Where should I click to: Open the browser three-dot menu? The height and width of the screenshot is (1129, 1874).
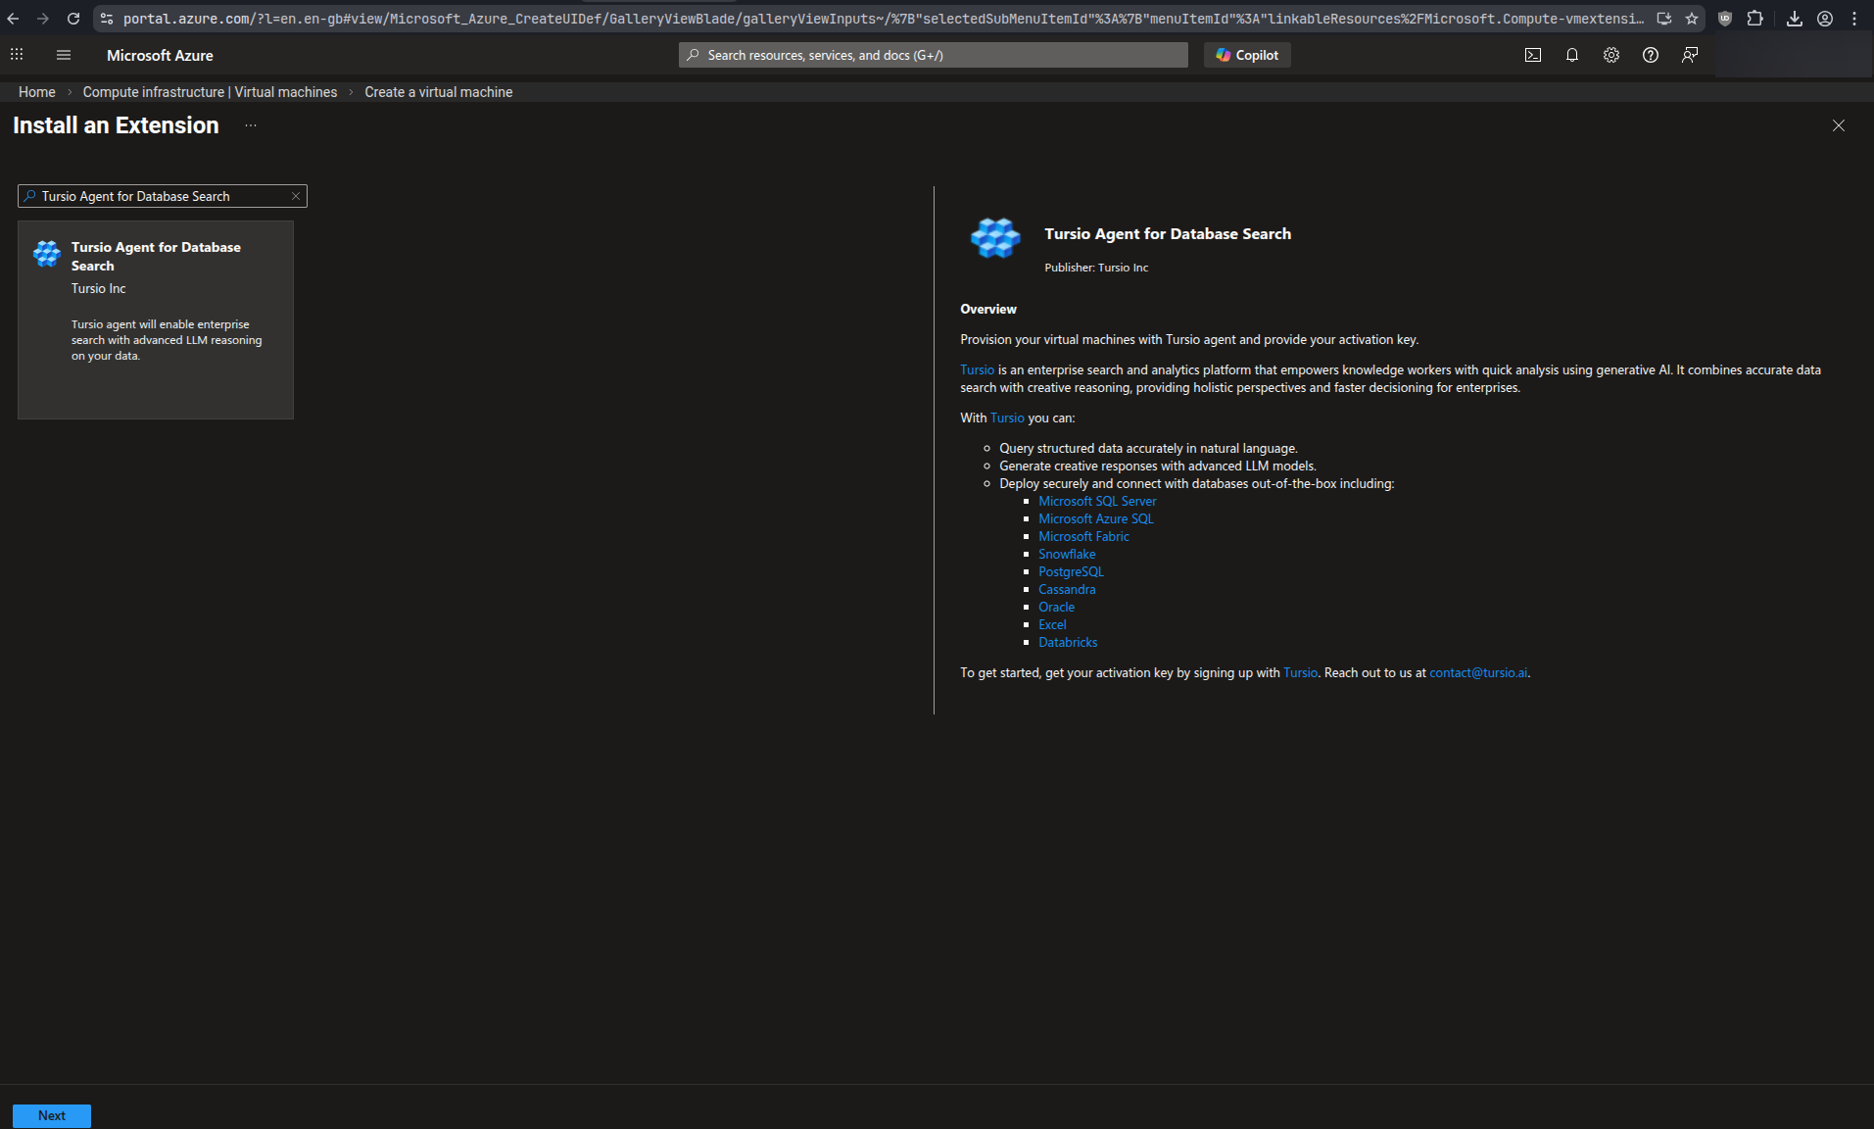1854,19
